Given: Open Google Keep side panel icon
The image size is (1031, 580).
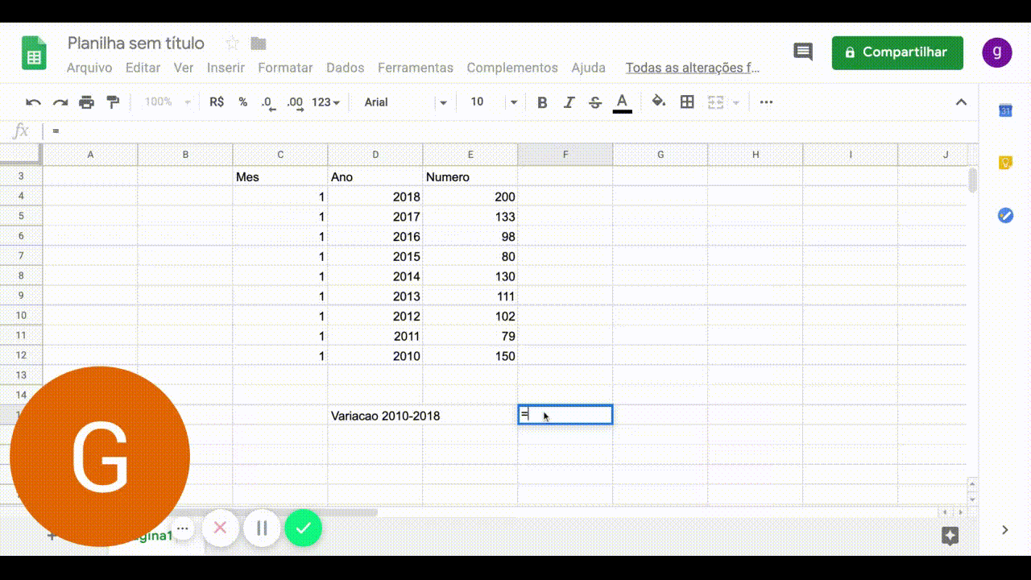Looking at the screenshot, I should [1005, 163].
